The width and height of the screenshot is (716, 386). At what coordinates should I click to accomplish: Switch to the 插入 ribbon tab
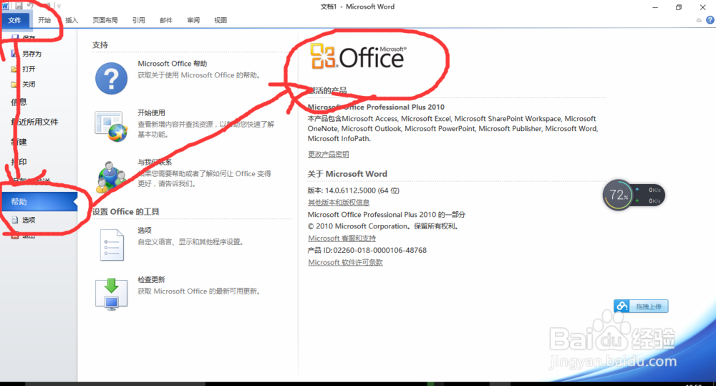point(72,20)
